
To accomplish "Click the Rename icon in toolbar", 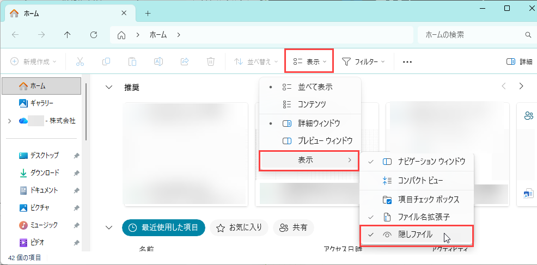I will [158, 61].
